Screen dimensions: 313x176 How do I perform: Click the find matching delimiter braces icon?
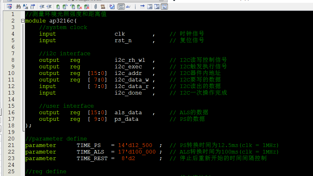(32, 7)
